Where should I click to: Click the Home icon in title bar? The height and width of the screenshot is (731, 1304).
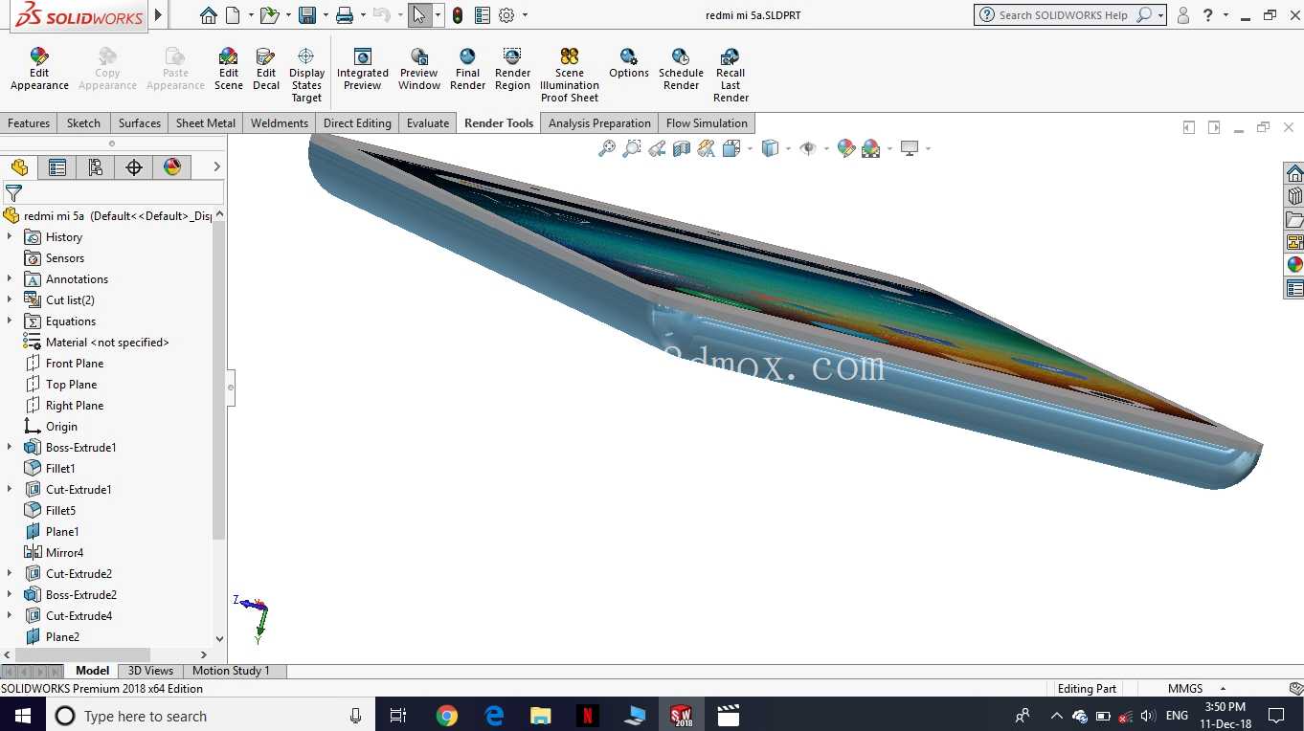click(x=209, y=14)
